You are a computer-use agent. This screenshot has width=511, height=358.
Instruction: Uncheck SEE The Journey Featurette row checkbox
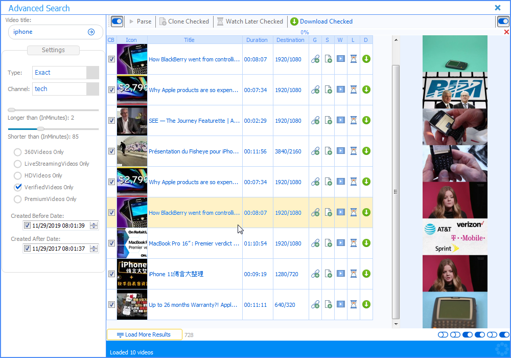click(111, 120)
